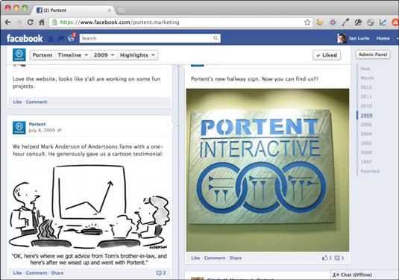Screen dimensions: 399x280
Task: Open the Highlights dropdown
Action: 137,55
